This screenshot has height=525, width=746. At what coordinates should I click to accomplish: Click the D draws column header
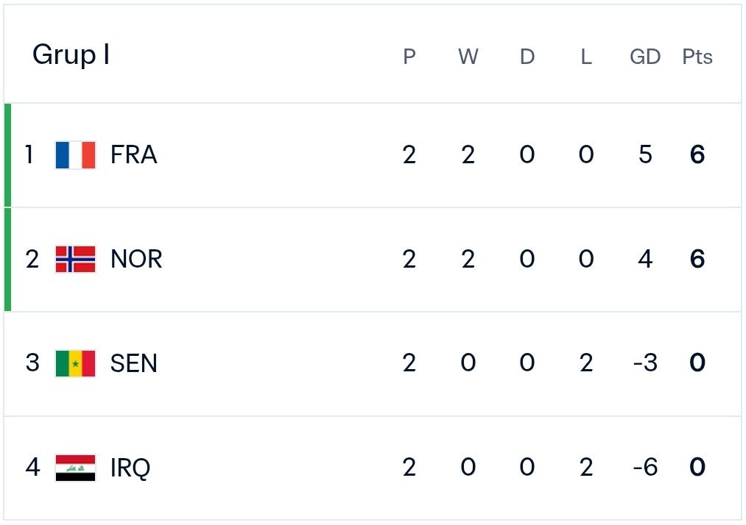click(x=527, y=57)
